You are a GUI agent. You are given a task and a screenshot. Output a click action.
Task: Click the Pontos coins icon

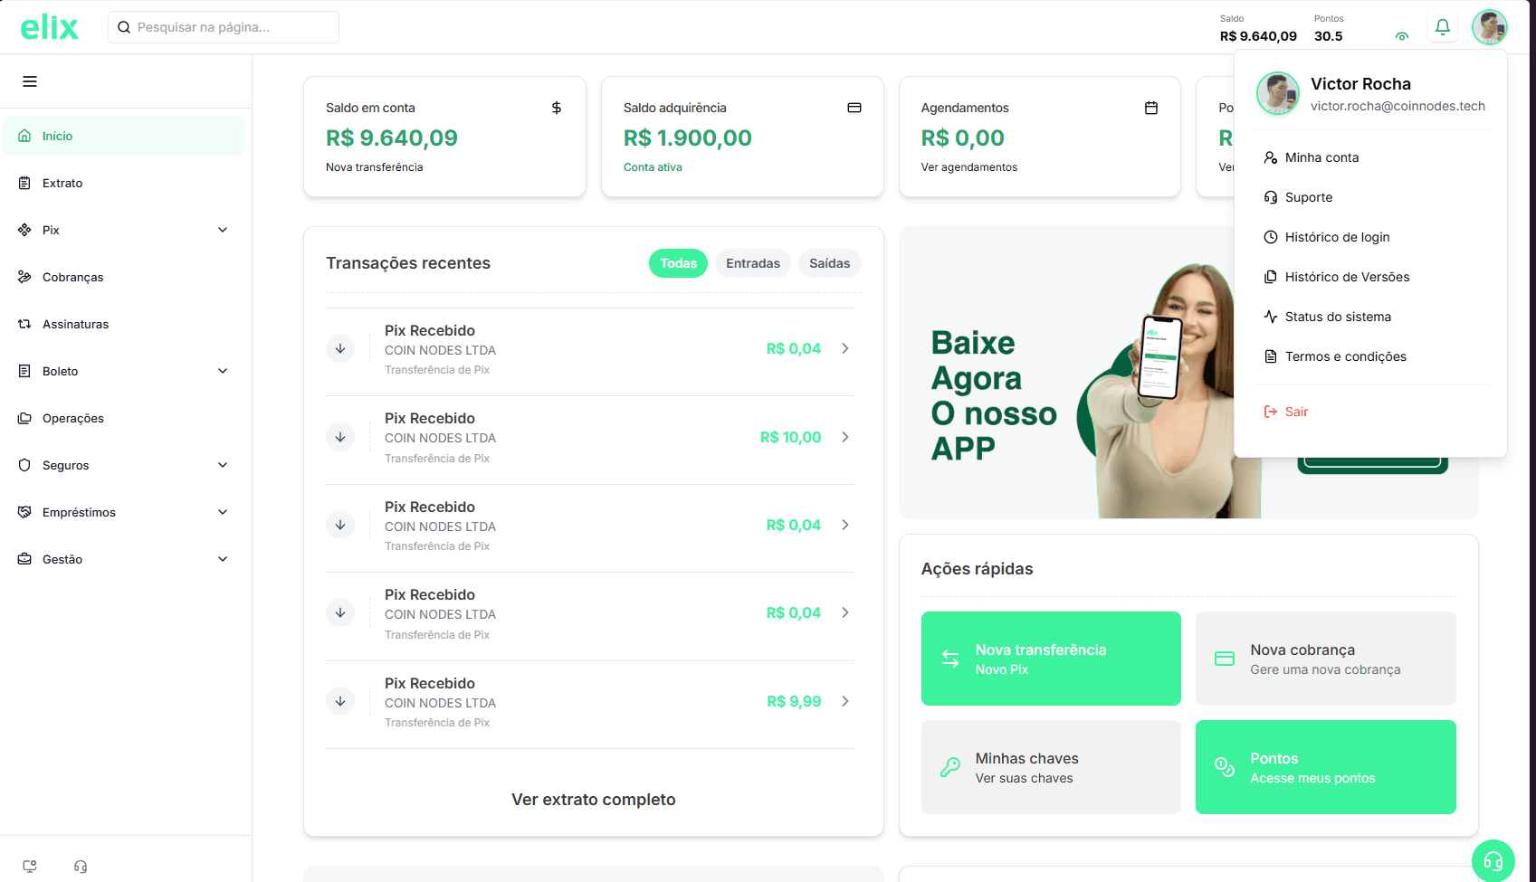[x=1225, y=767]
